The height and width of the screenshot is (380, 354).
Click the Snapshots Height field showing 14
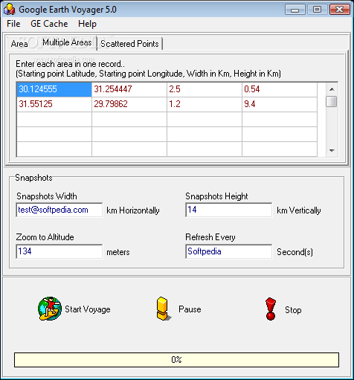tap(228, 210)
